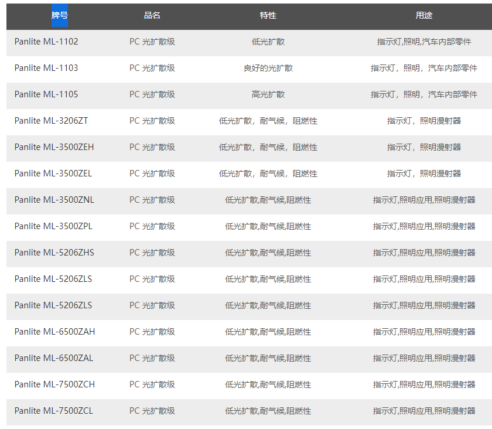Open the Panlite ML-1105 entry
The height and width of the screenshot is (429, 492).
click(46, 94)
